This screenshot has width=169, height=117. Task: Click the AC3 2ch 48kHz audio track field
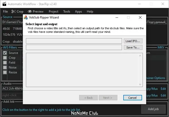[13, 89]
